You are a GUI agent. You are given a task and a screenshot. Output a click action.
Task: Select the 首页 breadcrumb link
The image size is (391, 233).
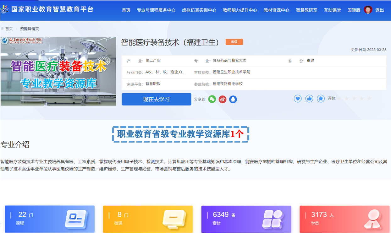click(9, 29)
